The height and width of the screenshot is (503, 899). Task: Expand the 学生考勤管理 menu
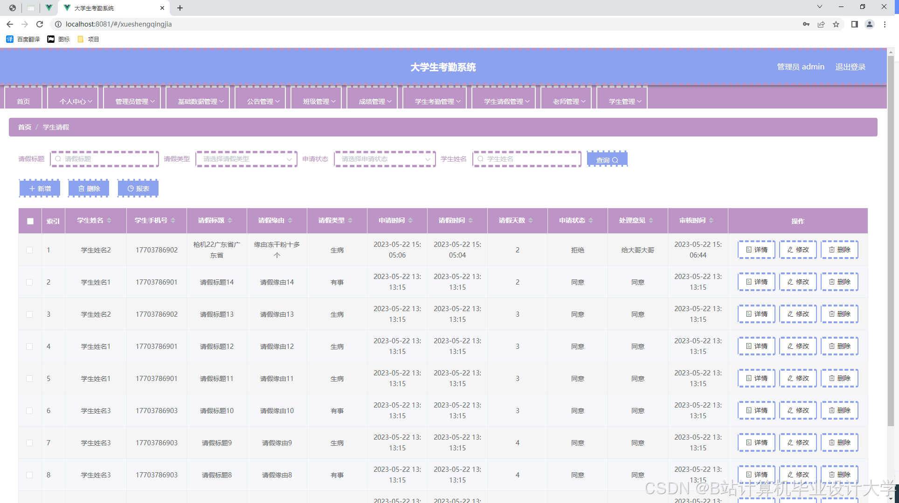(x=437, y=101)
